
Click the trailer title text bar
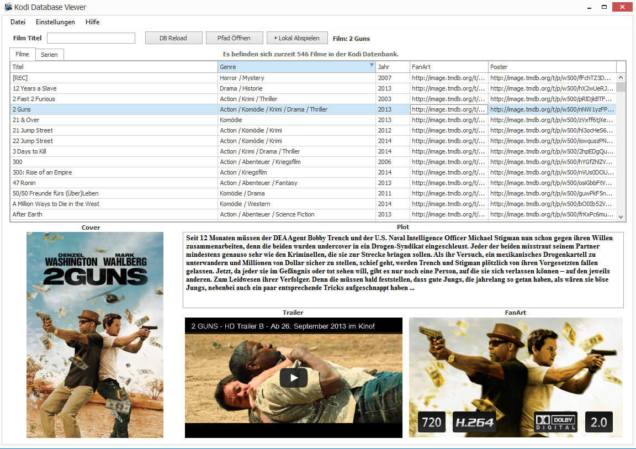tap(293, 326)
